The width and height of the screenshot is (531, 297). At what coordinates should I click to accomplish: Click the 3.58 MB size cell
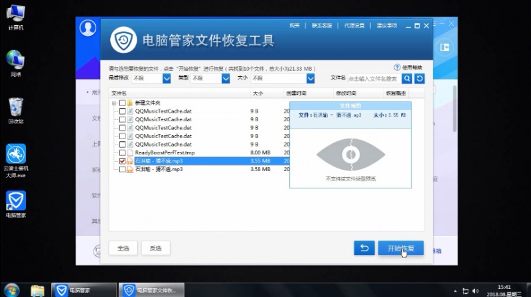260,169
